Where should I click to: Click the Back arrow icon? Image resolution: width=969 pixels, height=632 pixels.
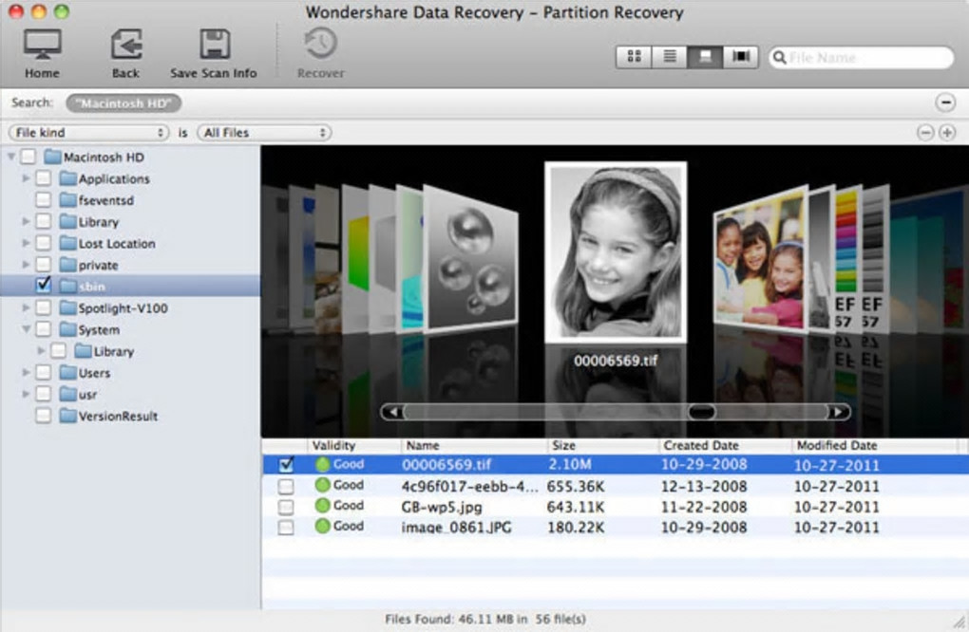(126, 45)
